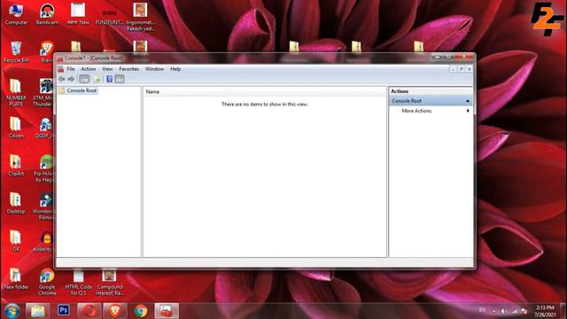Open the New folder desktop icon
The height and width of the screenshot is (319, 567).
[x=16, y=278]
